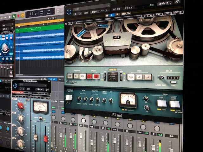203x152 pixels.
Task: Click Waves next preset right arrow
Action: click(x=151, y=16)
